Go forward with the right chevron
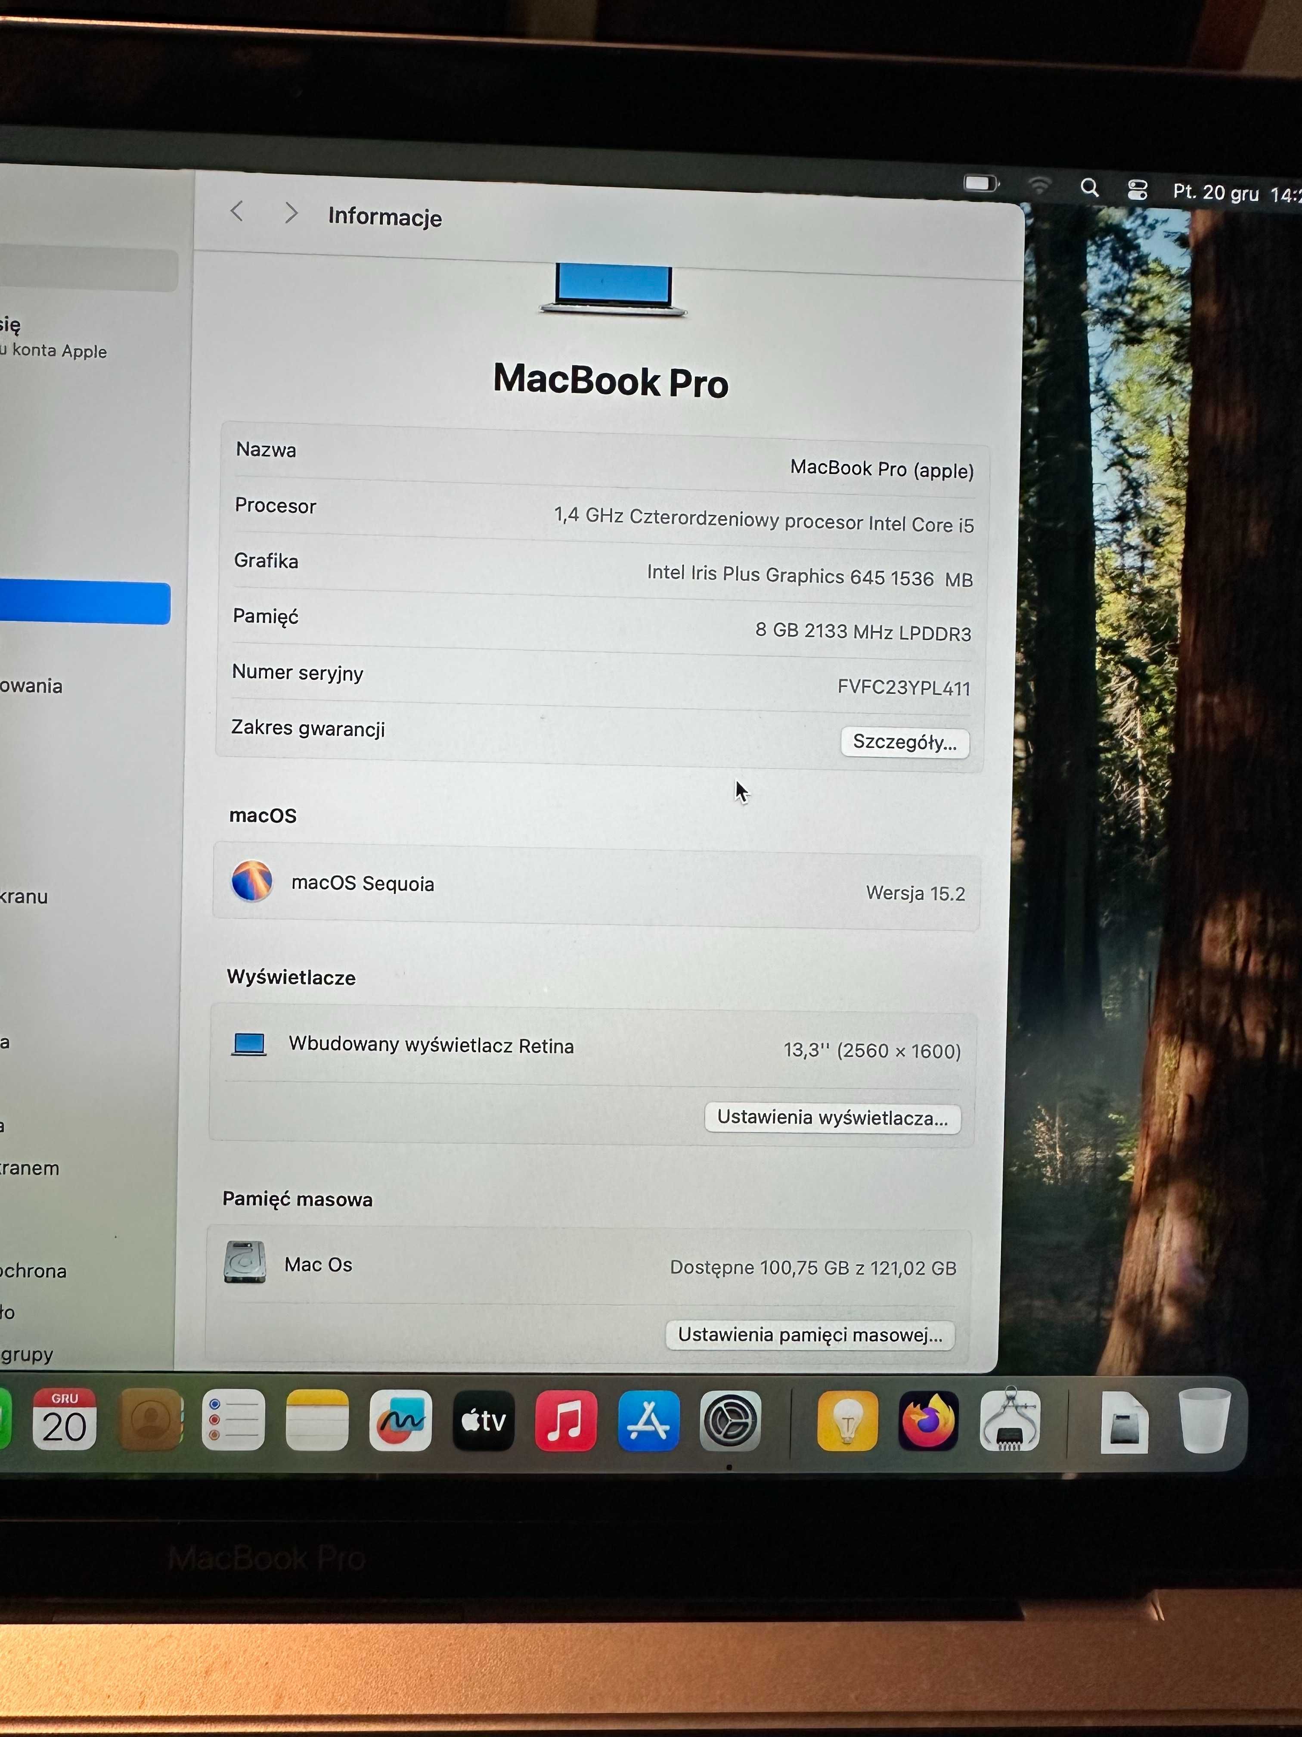1302x1737 pixels. pyautogui.click(x=291, y=213)
